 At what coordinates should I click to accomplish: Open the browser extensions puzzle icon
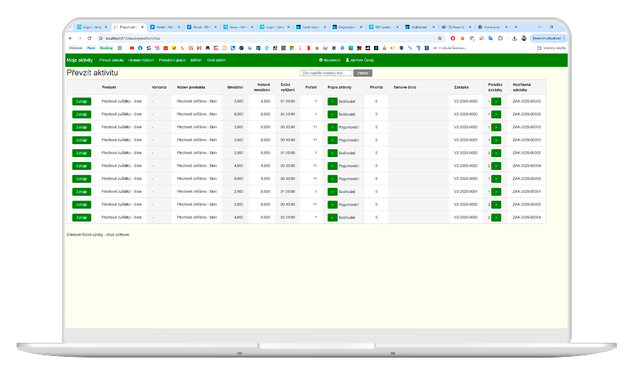(x=501, y=38)
